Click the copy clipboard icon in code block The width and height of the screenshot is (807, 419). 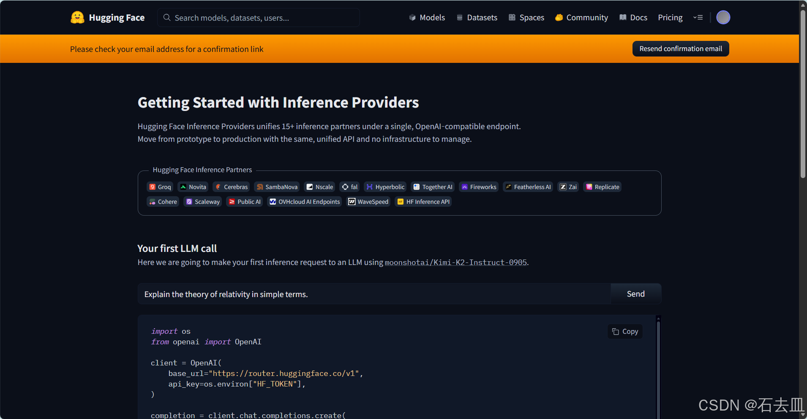pyautogui.click(x=616, y=332)
